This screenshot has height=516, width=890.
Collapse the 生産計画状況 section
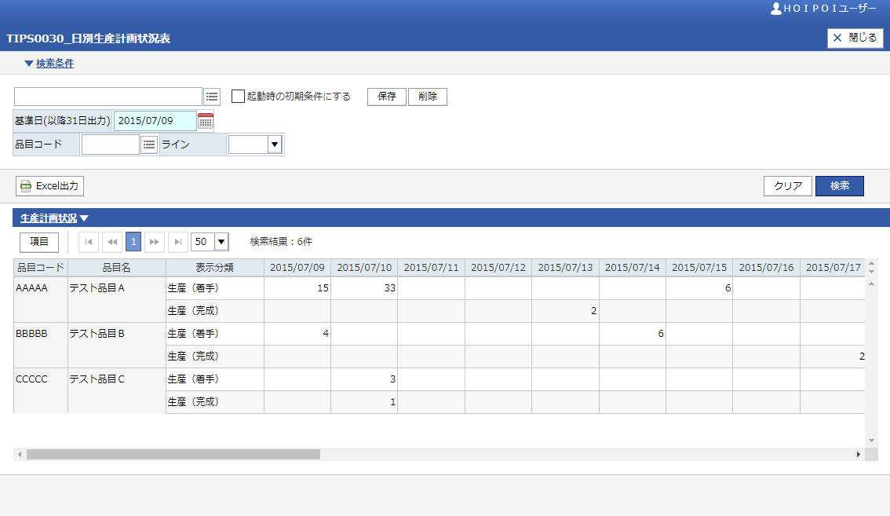tap(54, 218)
